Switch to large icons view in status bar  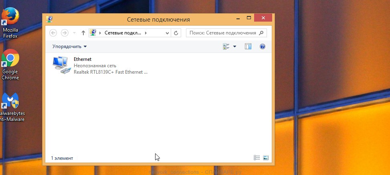click(x=266, y=158)
